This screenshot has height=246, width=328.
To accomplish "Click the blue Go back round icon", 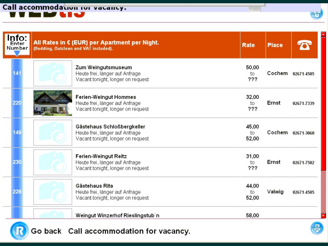I will 19,231.
